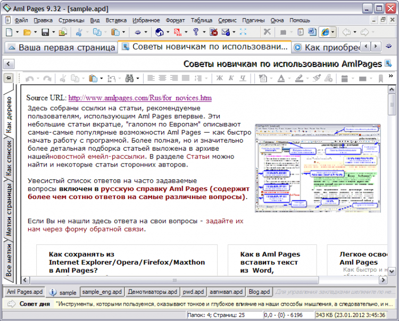Click the new document icon
The height and width of the screenshot is (321, 399).
(9, 32)
